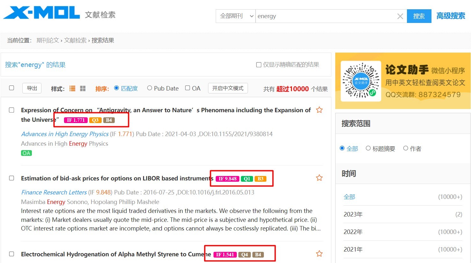This screenshot has width=471, height=263.
Task: Clear the search box with the X icon
Action: [x=400, y=16]
